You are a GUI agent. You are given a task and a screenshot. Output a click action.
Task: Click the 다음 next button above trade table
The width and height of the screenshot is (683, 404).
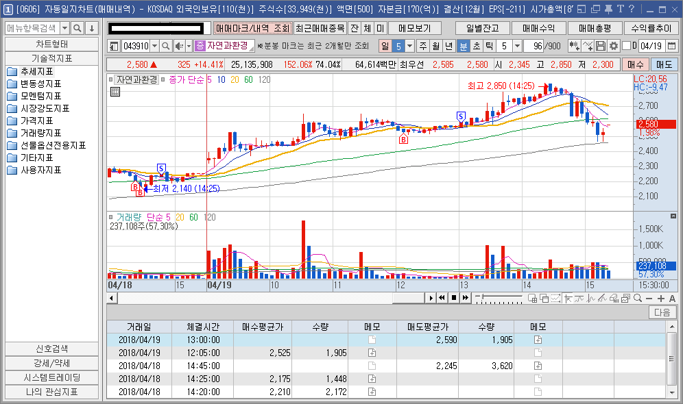coord(662,312)
